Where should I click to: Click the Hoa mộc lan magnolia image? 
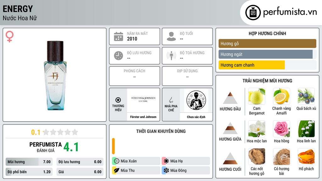pyautogui.click(x=257, y=129)
